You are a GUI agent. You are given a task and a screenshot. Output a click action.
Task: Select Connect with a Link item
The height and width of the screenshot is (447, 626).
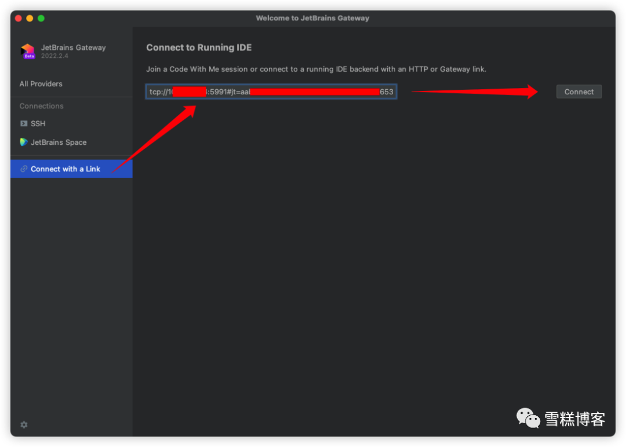[x=71, y=168]
